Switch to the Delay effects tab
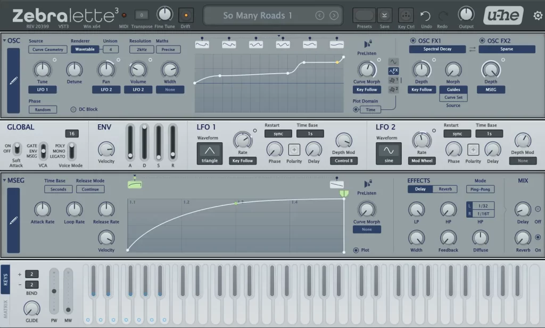This screenshot has width=545, height=328. pos(420,189)
